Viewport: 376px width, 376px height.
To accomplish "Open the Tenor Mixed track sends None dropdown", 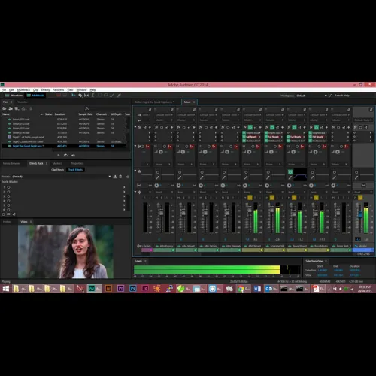I will click(x=296, y=165).
